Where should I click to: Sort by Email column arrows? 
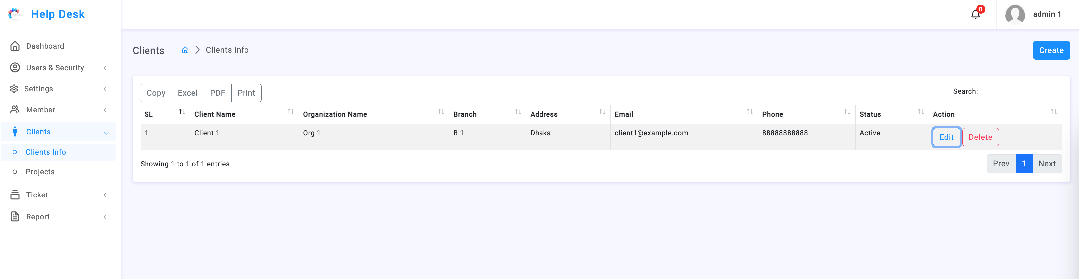[749, 112]
